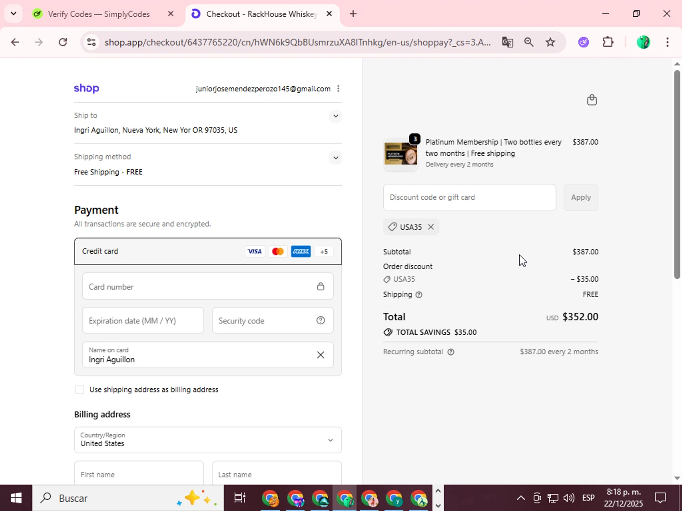Viewport: 682px width, 511px height.
Task: Click the page vertical scrollbar
Action: [x=677, y=174]
